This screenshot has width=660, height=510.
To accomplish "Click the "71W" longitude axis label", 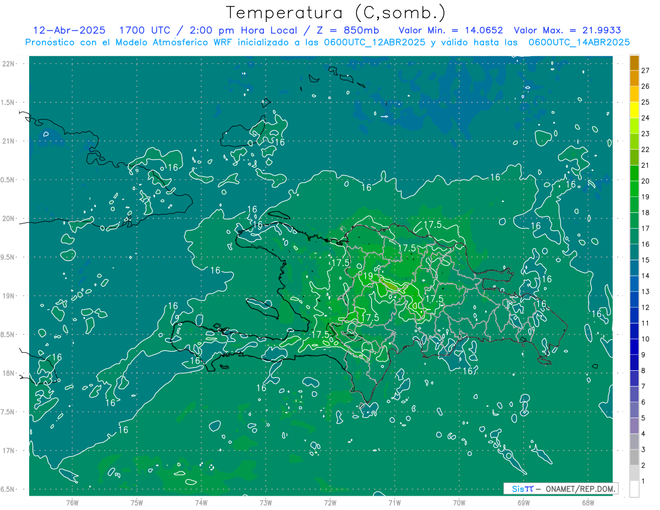I will [394, 502].
